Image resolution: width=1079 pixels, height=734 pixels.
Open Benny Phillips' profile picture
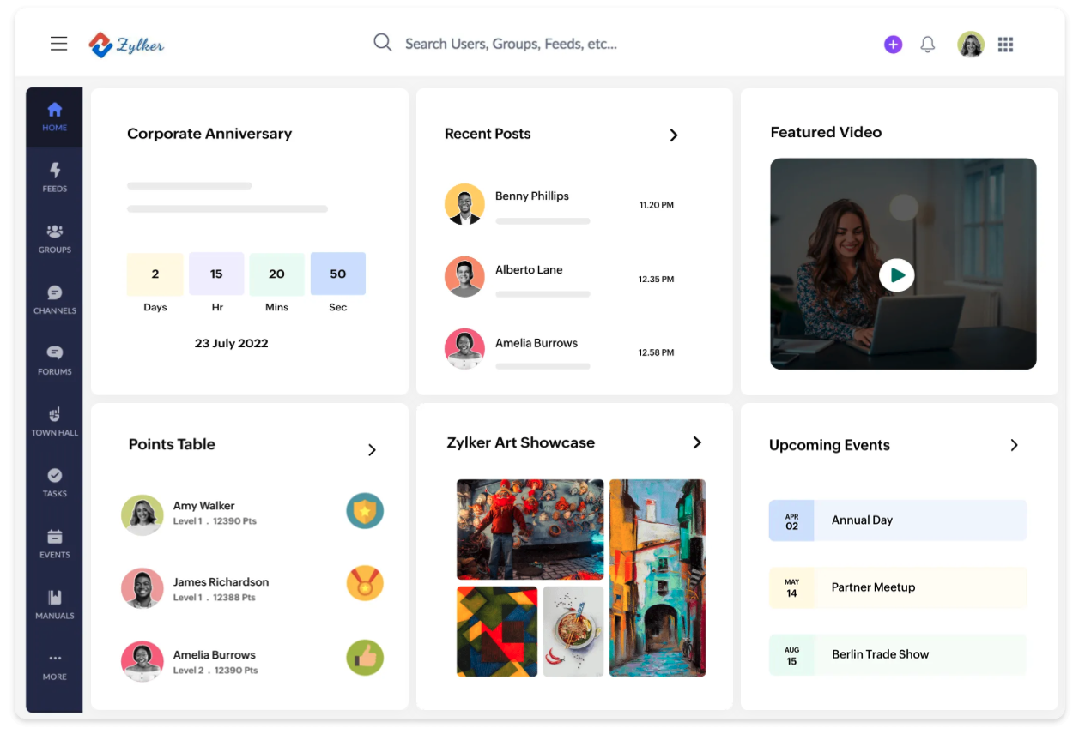coord(464,204)
